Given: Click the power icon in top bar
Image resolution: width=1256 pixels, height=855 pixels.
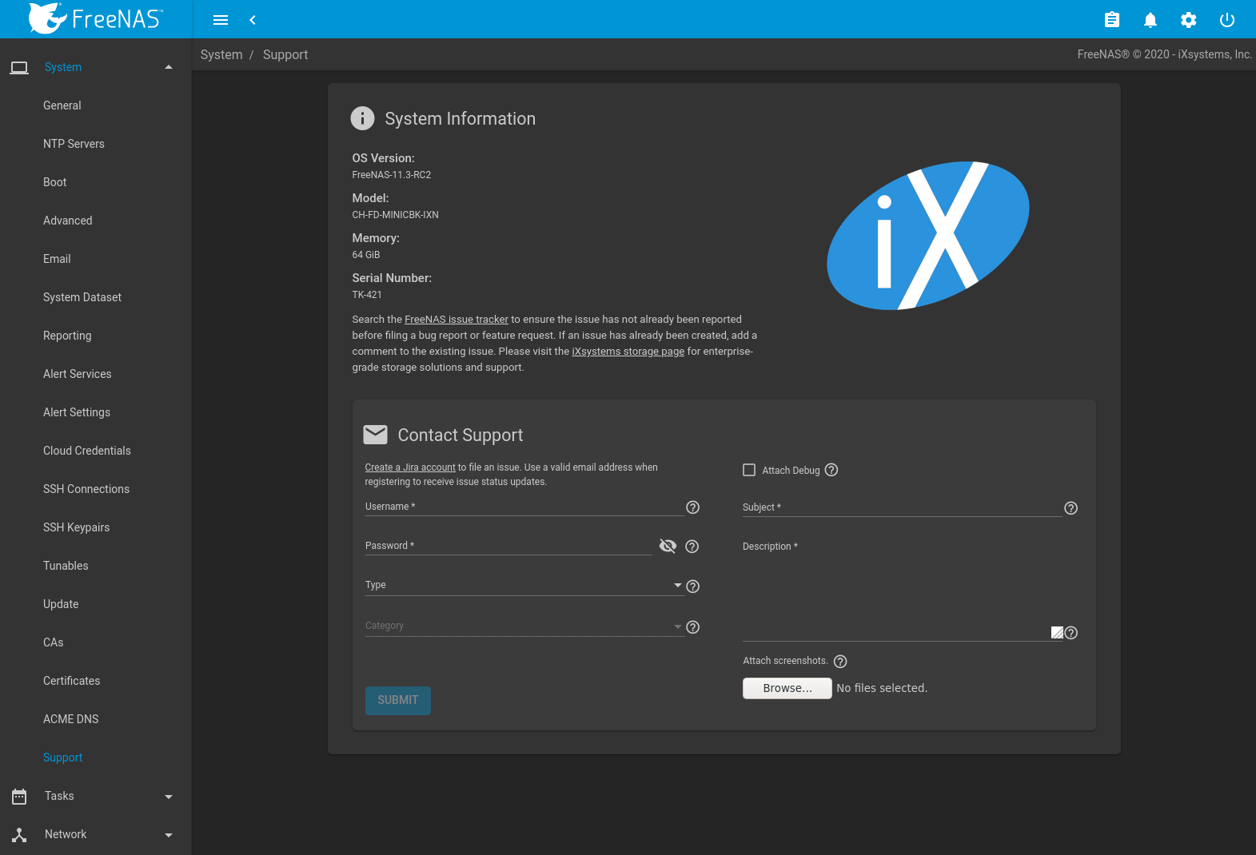Looking at the screenshot, I should click(1226, 20).
